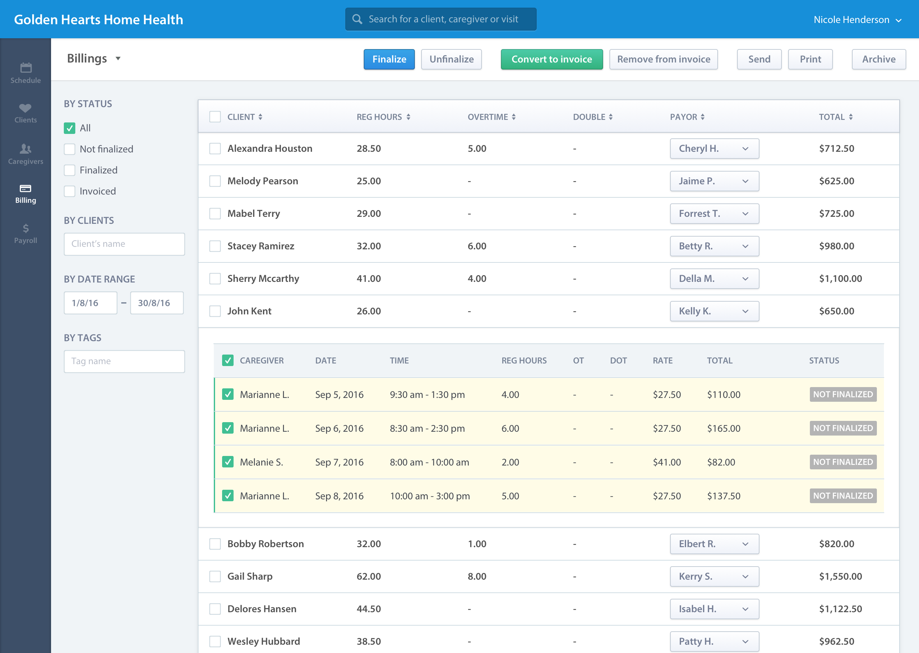This screenshot has width=919, height=653.
Task: Click Convert to invoice button
Action: [552, 59]
